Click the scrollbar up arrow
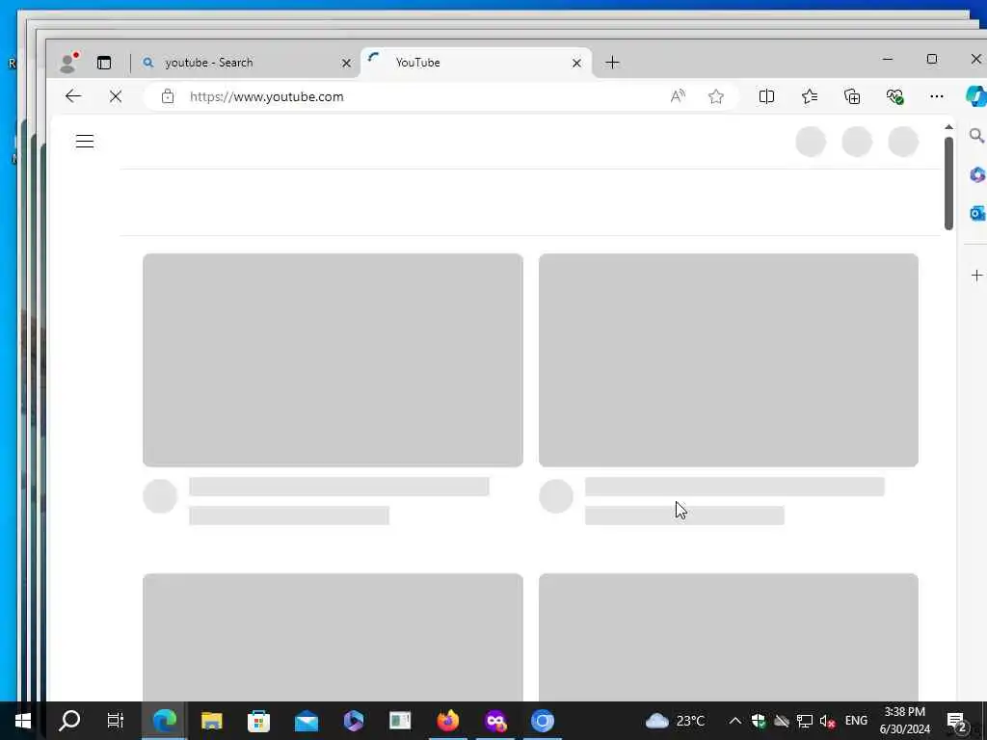 tap(948, 127)
